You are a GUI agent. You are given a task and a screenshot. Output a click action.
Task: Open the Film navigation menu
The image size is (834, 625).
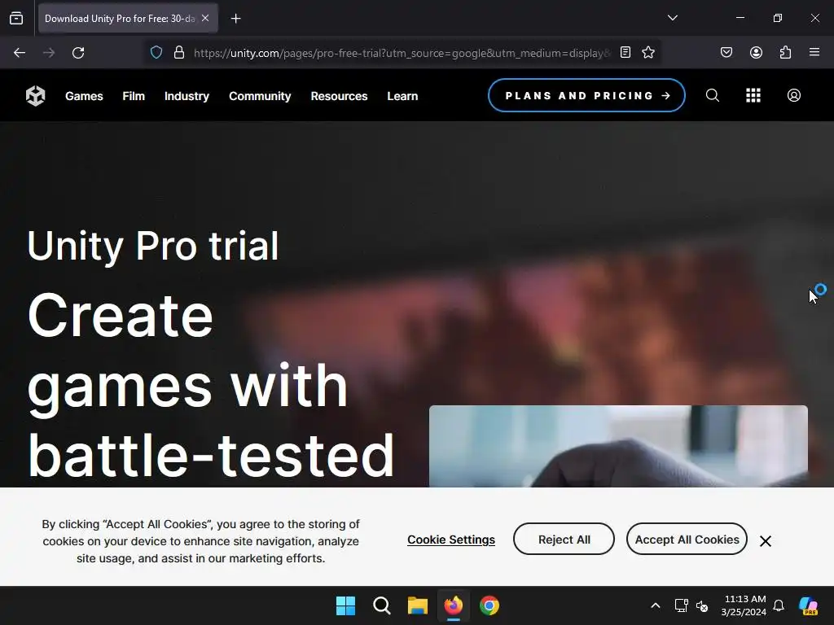[x=134, y=96]
